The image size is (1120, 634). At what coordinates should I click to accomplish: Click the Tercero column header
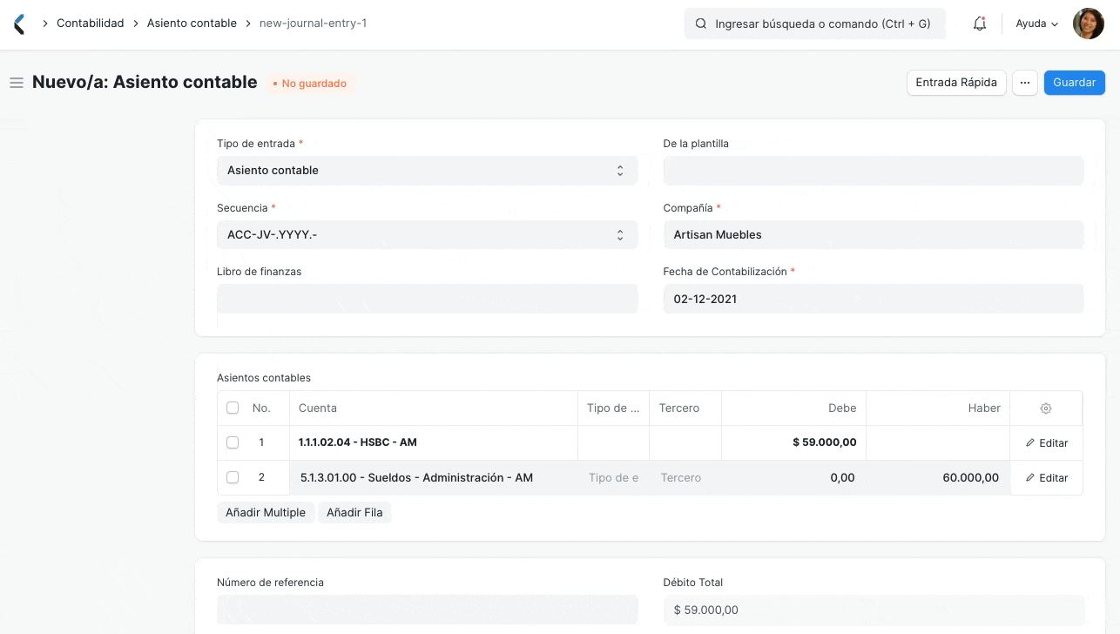685,408
